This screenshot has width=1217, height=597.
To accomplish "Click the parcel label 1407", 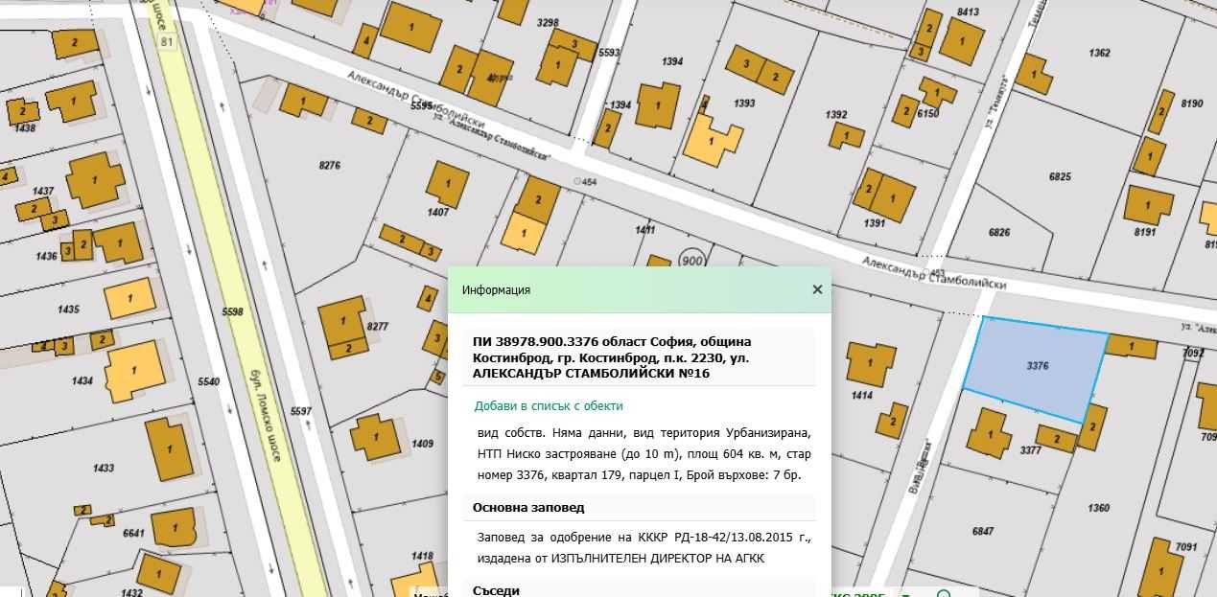I will 437,212.
